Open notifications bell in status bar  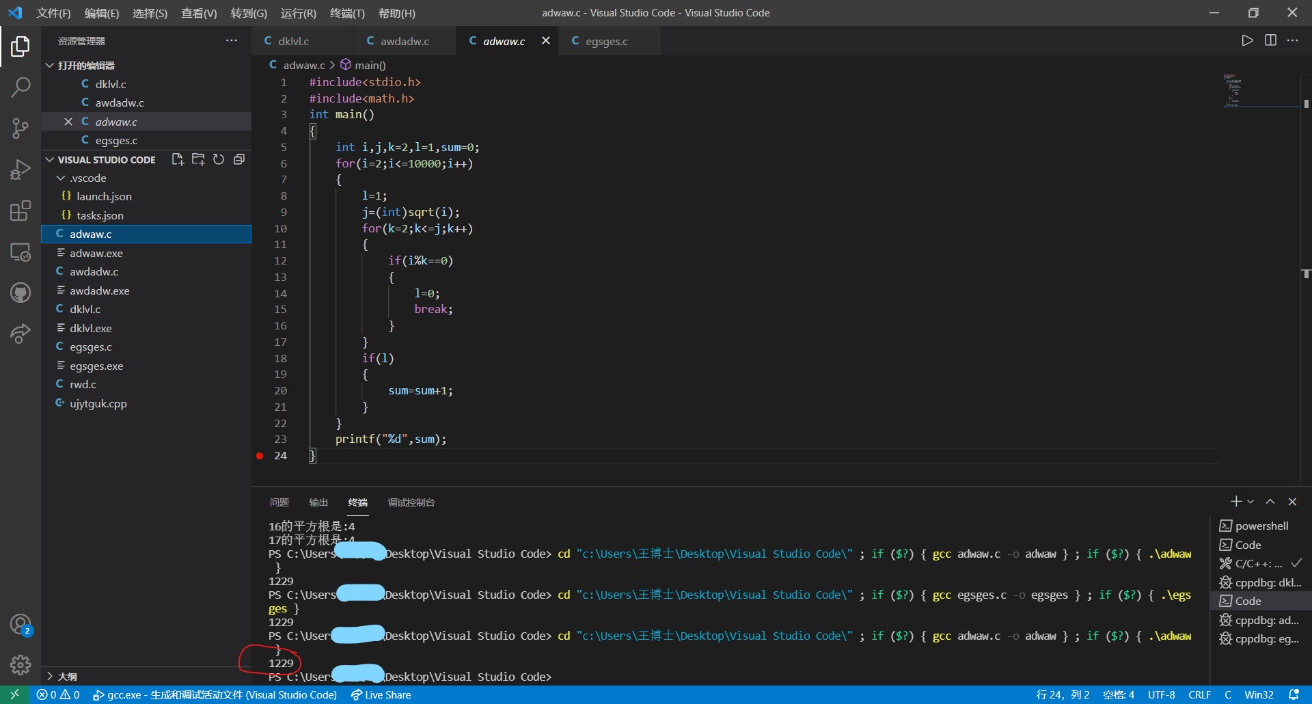click(x=1294, y=694)
